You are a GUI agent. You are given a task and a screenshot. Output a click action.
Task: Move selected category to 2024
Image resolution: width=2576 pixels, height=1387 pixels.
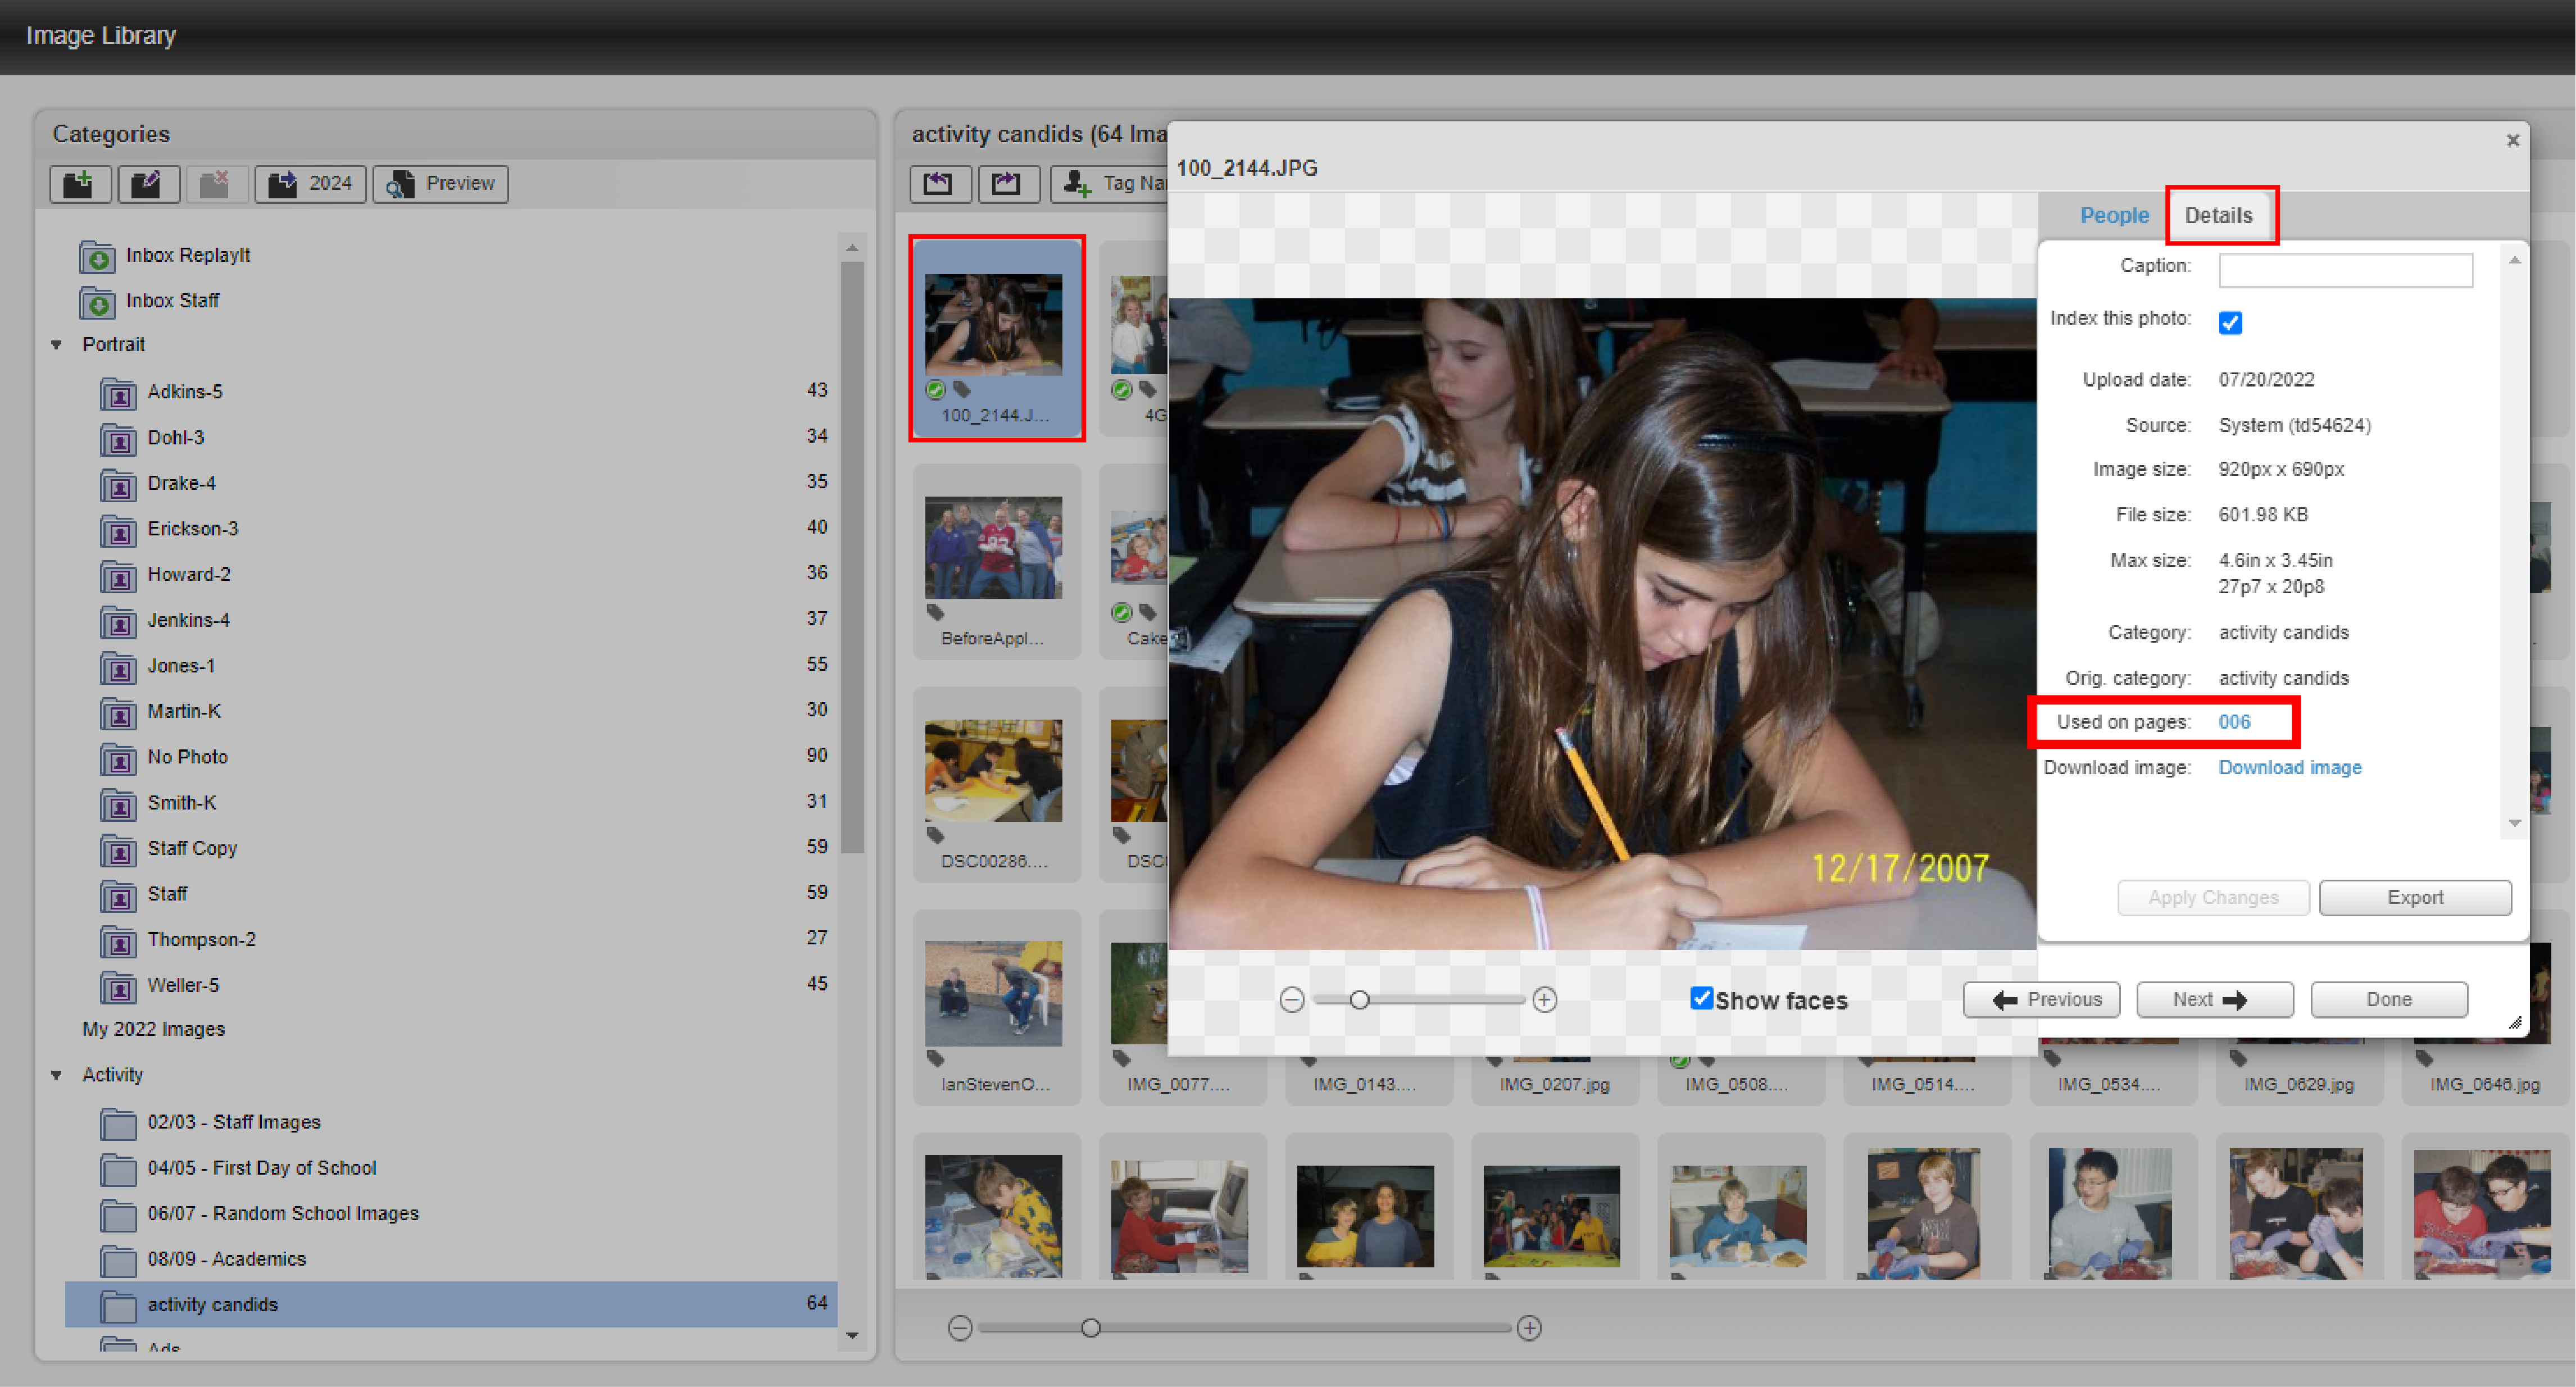[x=310, y=183]
